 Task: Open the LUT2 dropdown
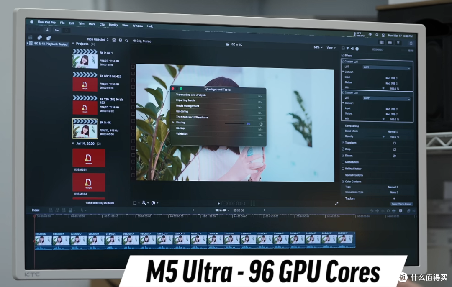tap(386, 99)
